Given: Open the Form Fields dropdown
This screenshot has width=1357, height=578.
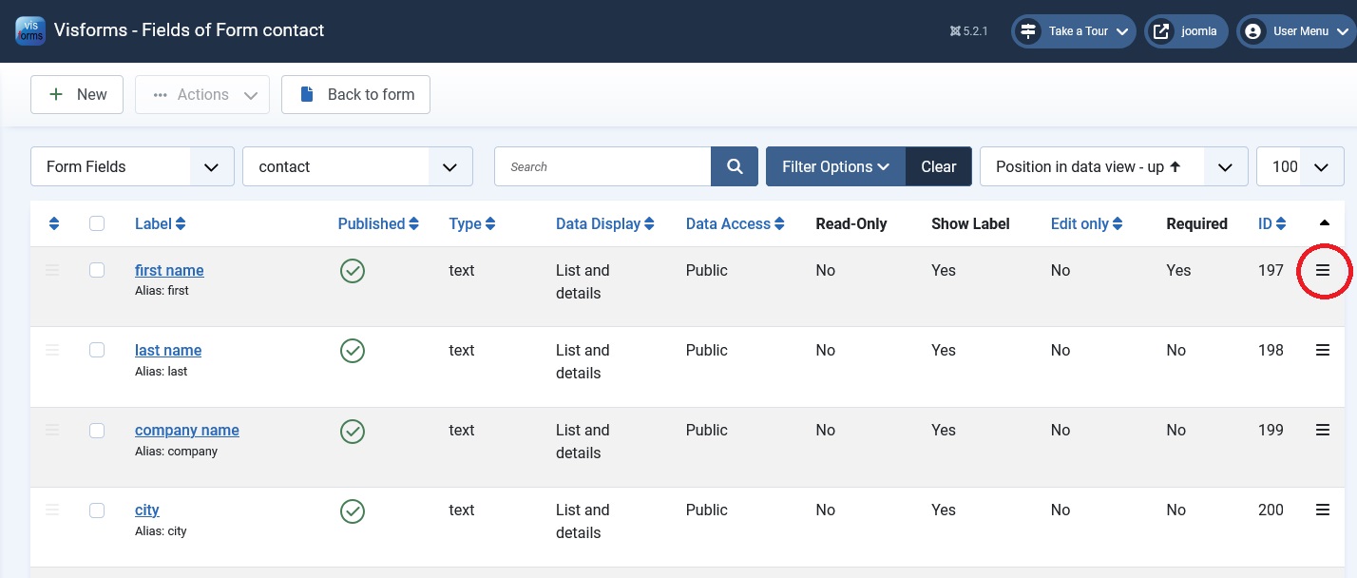Looking at the screenshot, I should [x=133, y=166].
